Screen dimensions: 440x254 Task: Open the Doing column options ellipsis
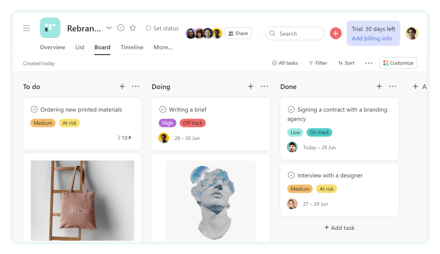point(264,87)
